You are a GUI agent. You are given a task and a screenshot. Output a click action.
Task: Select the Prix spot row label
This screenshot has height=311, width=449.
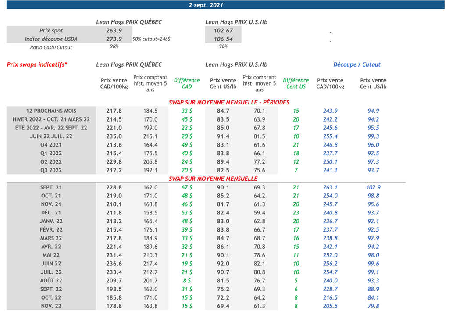(51, 31)
